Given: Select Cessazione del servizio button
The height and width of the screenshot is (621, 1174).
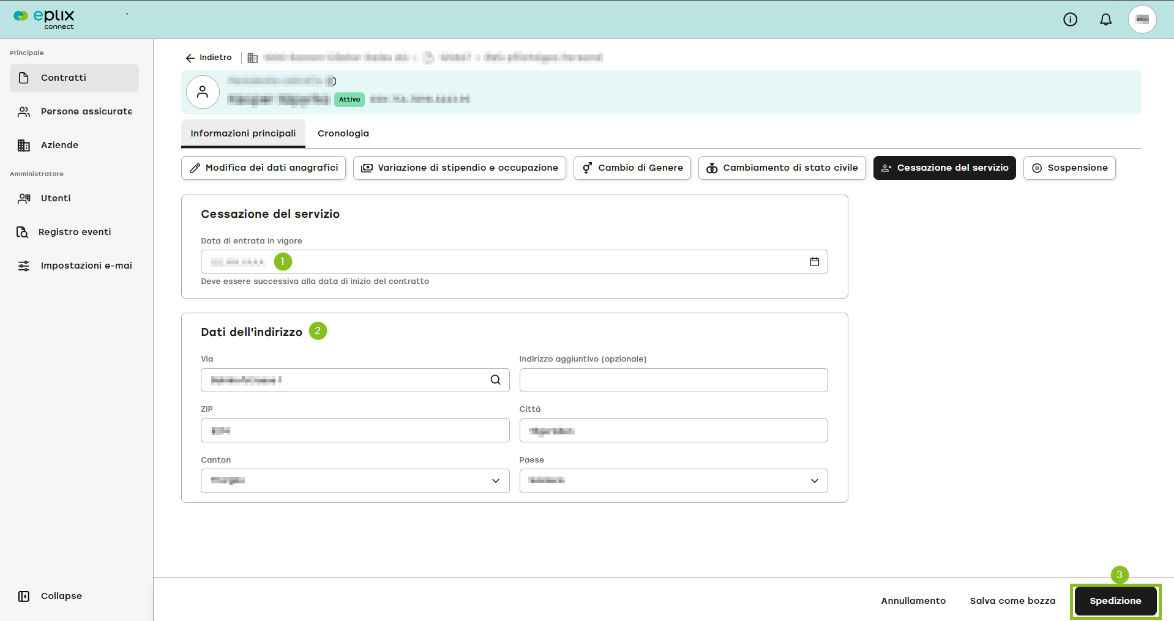Looking at the screenshot, I should click(944, 168).
